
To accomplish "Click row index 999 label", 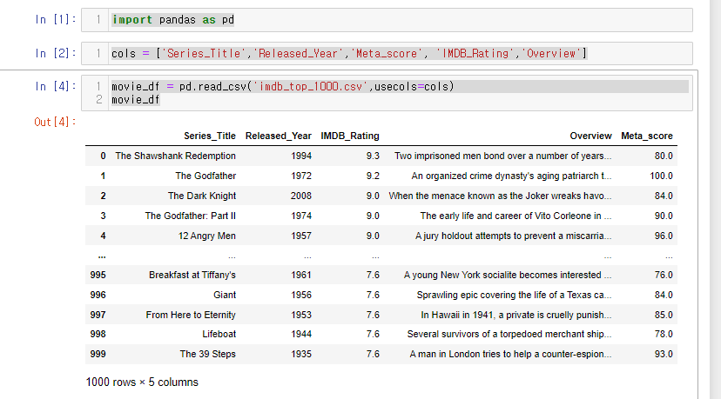I will coord(98,354).
